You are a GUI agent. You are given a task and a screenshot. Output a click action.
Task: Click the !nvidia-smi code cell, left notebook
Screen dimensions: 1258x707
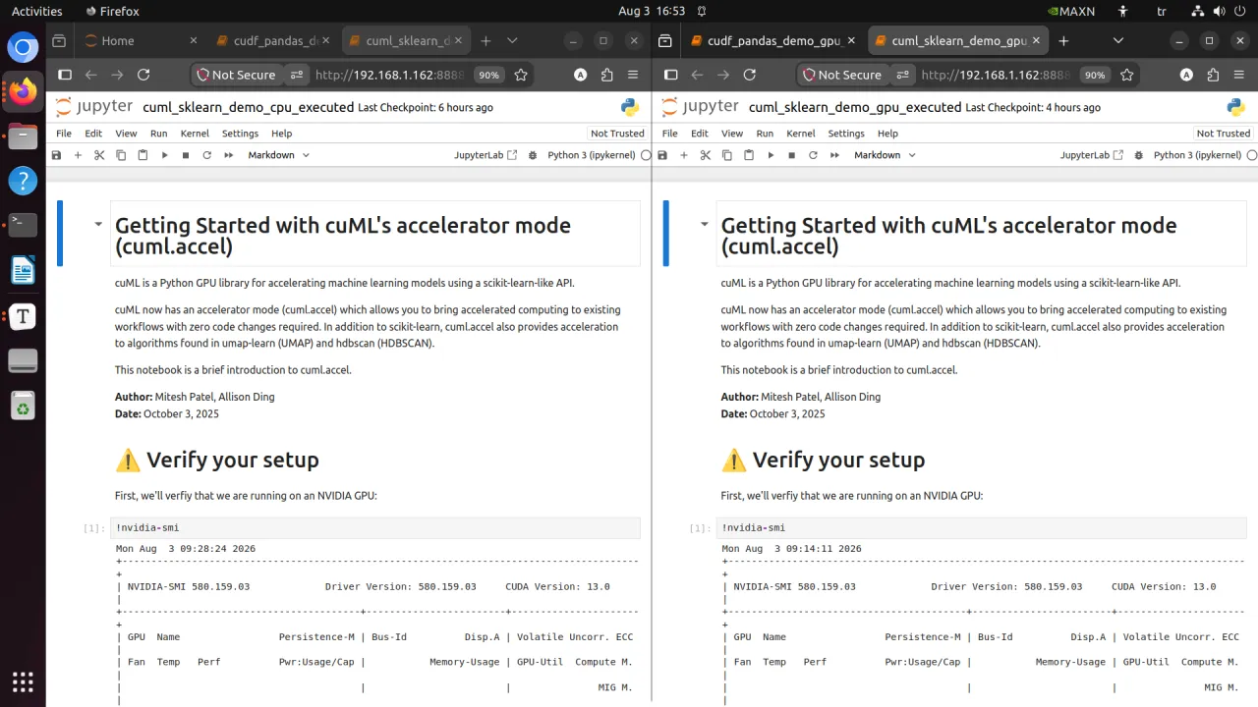[x=375, y=528]
